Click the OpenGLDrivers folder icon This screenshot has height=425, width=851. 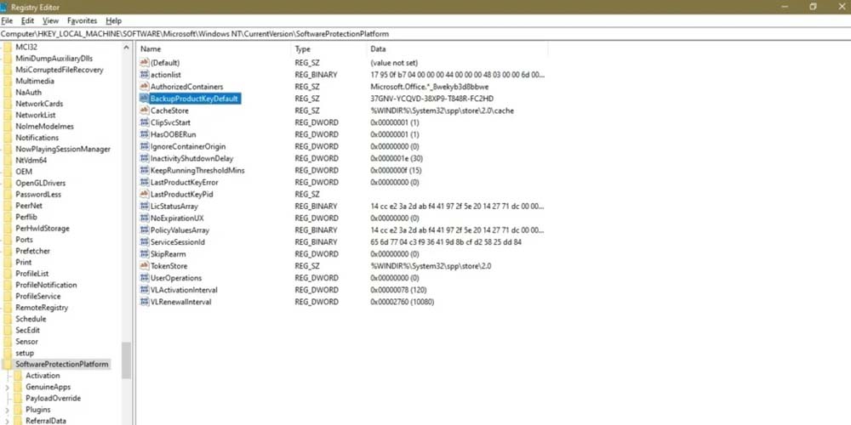click(8, 183)
